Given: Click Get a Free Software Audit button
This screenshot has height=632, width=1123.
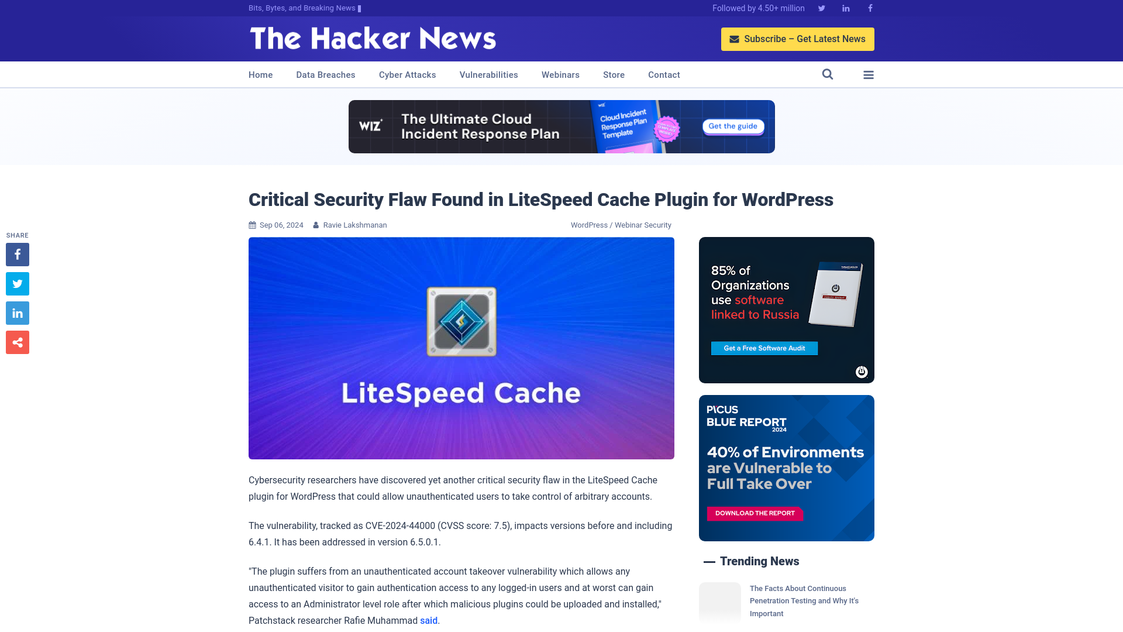Looking at the screenshot, I should pyautogui.click(x=763, y=348).
